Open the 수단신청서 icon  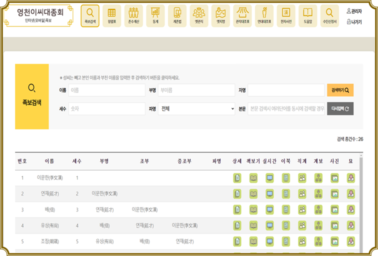click(329, 15)
